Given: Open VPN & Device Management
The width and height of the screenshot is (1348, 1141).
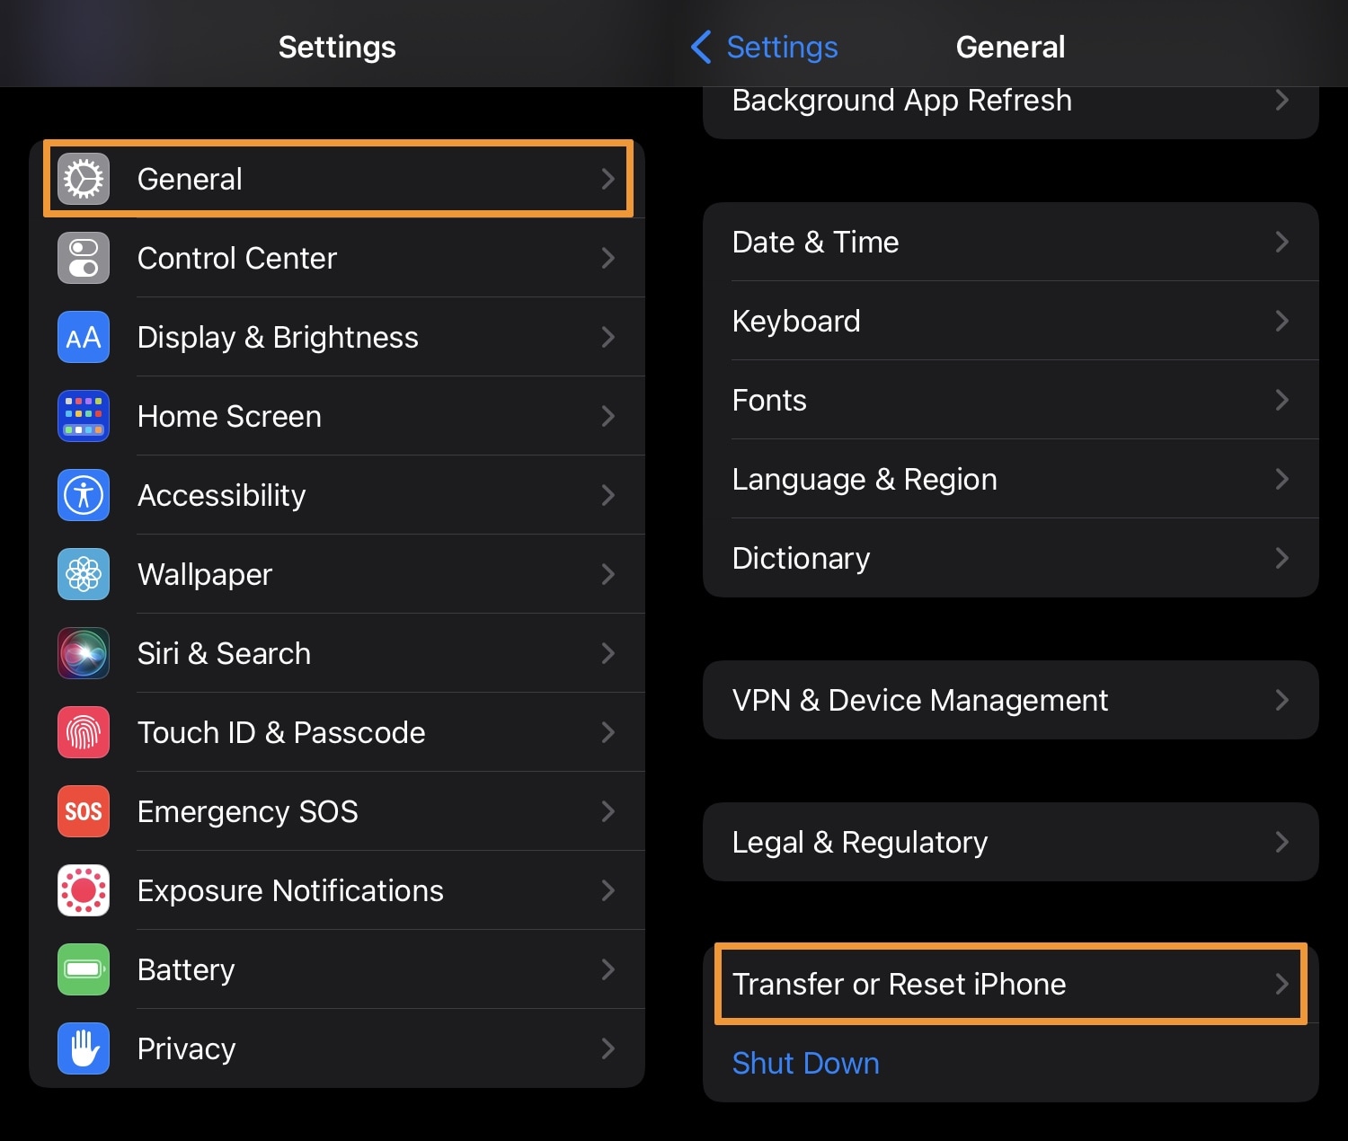Looking at the screenshot, I should click(1011, 700).
